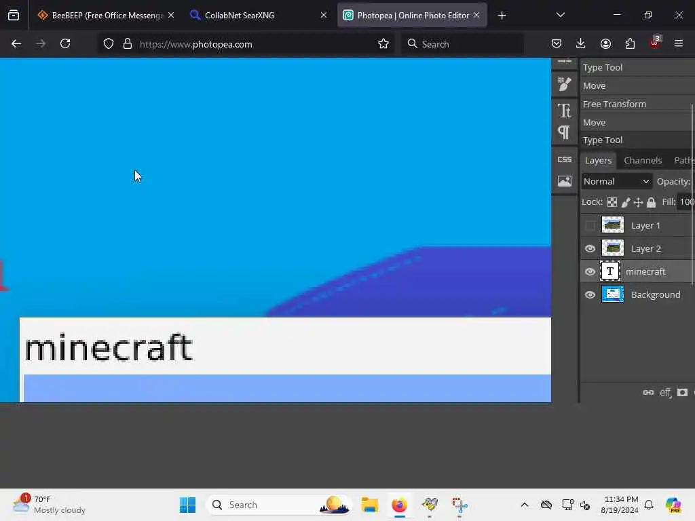Open the blend mode Normal dropdown

(616, 181)
